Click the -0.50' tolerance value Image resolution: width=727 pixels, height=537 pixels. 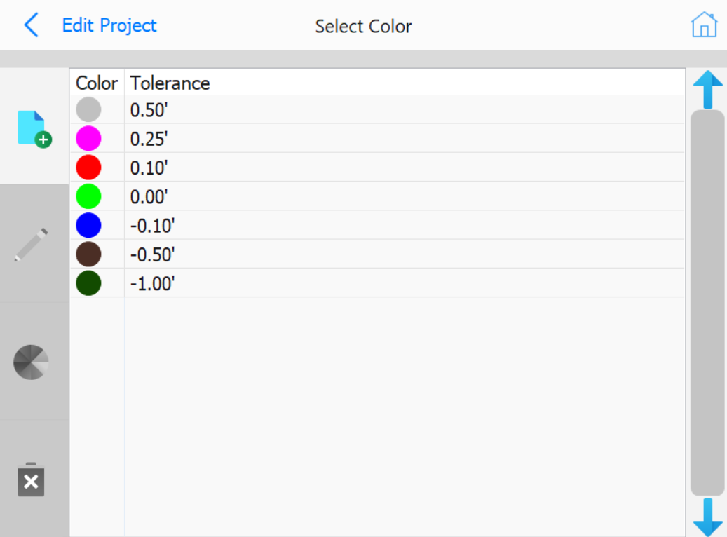(x=153, y=254)
